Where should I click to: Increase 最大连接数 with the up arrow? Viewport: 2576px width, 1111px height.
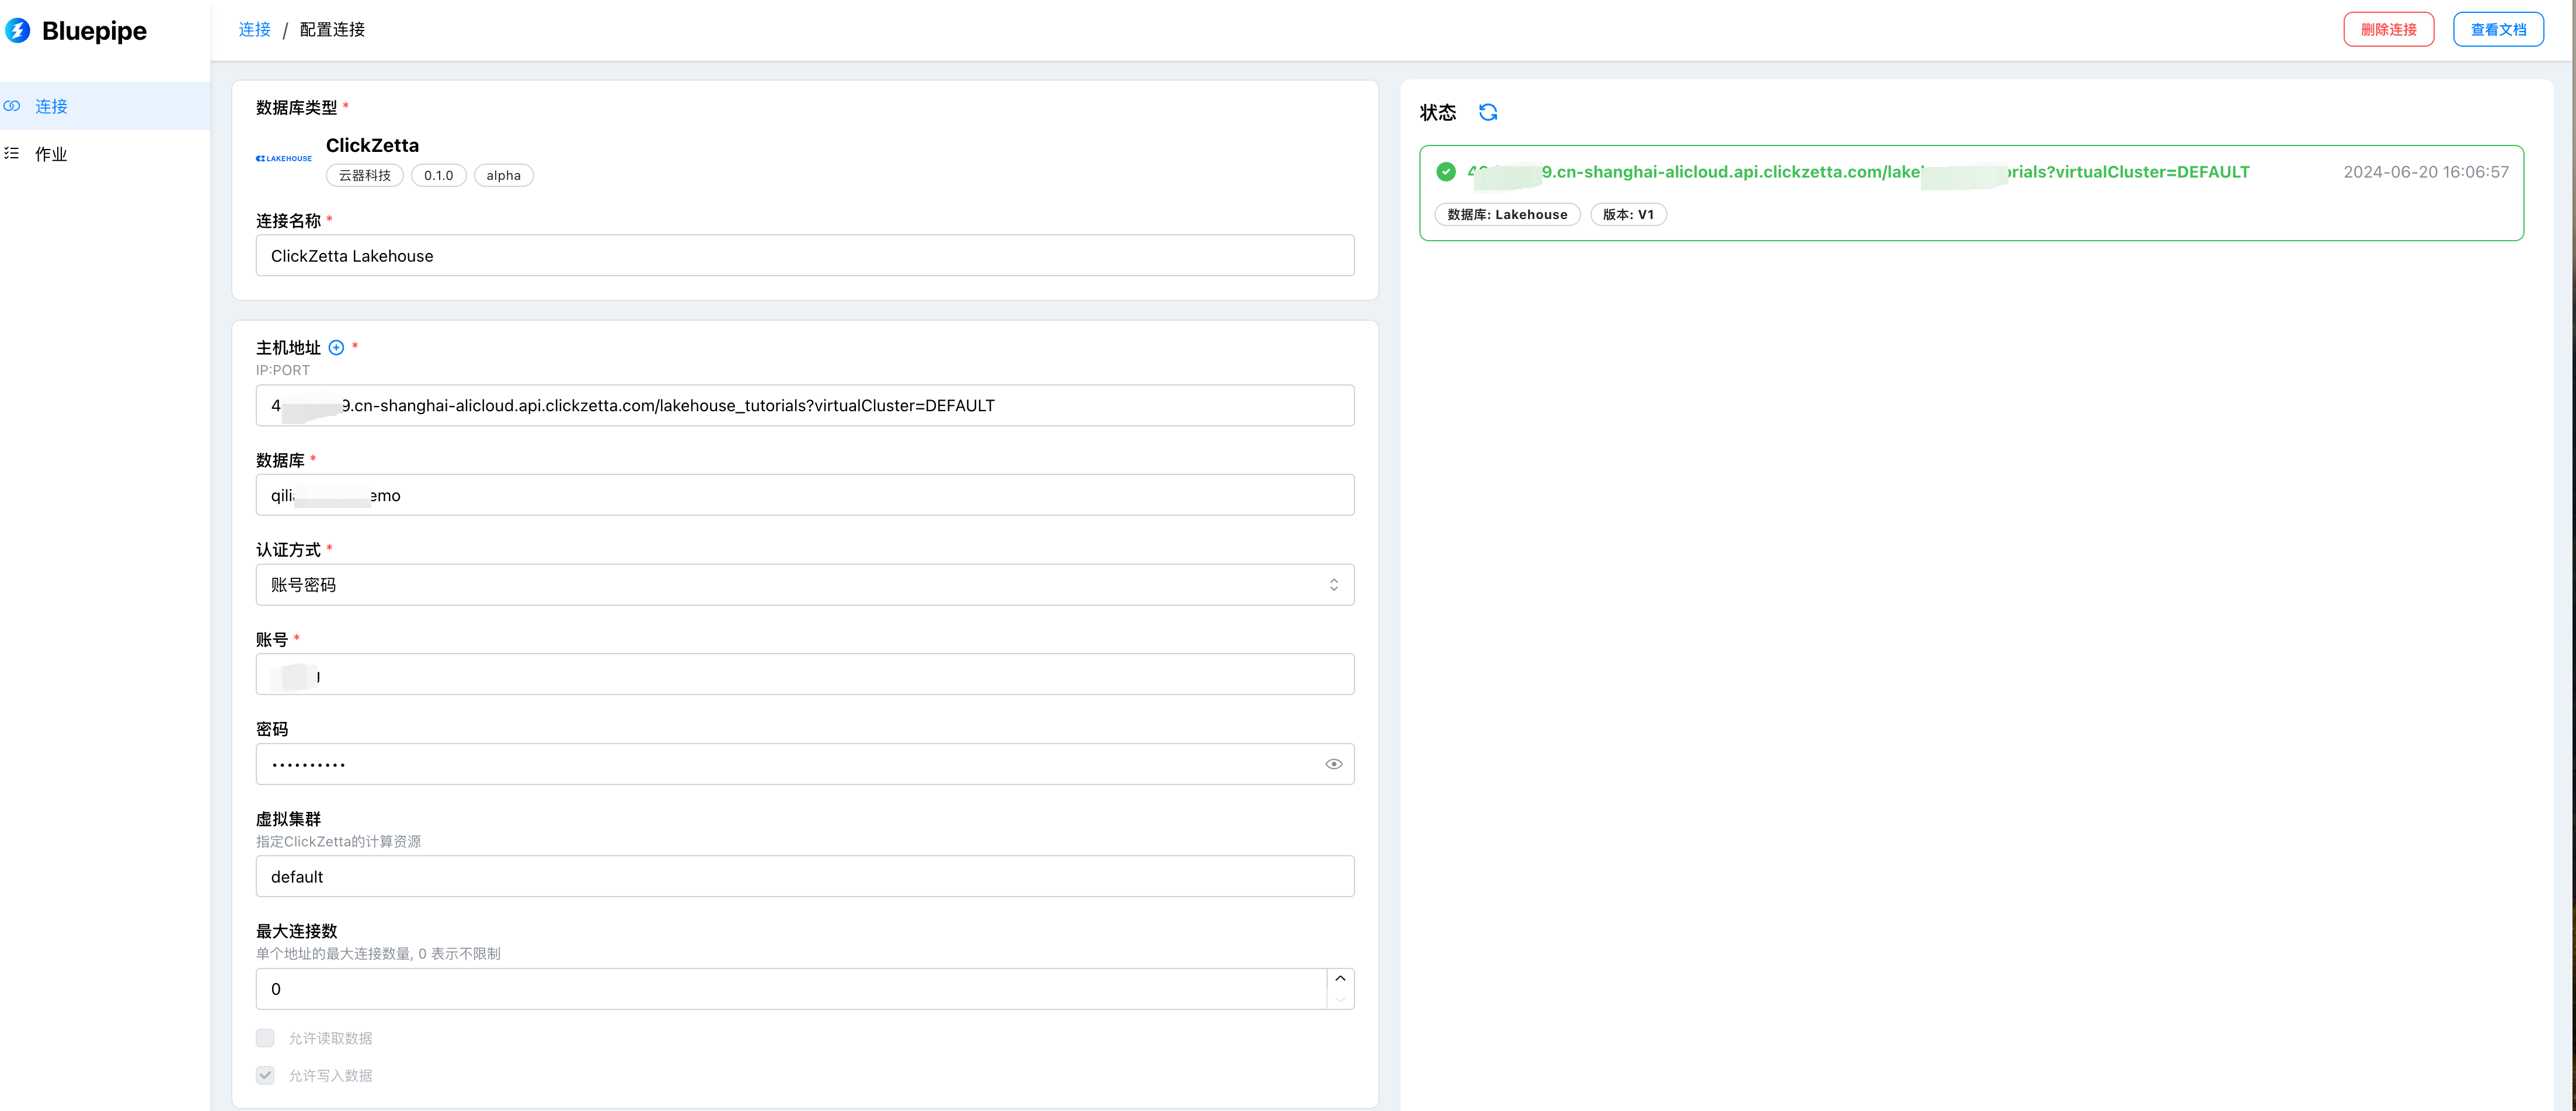pos(1340,979)
